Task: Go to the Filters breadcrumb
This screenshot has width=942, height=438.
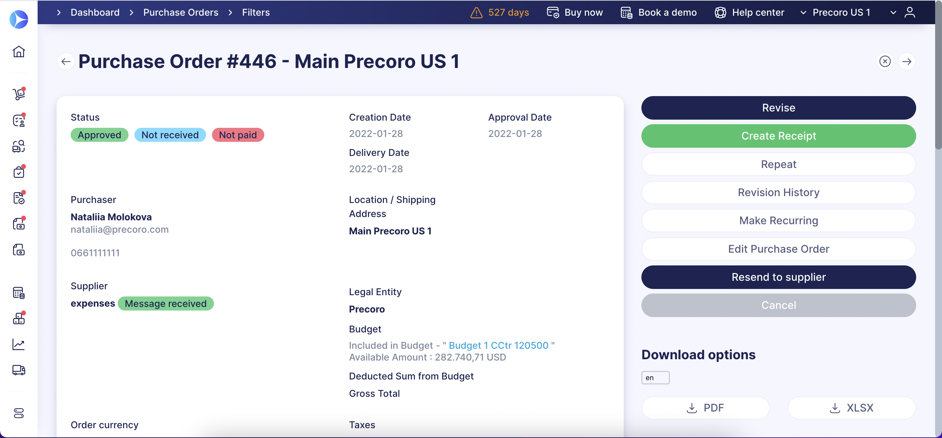Action: 255,12
